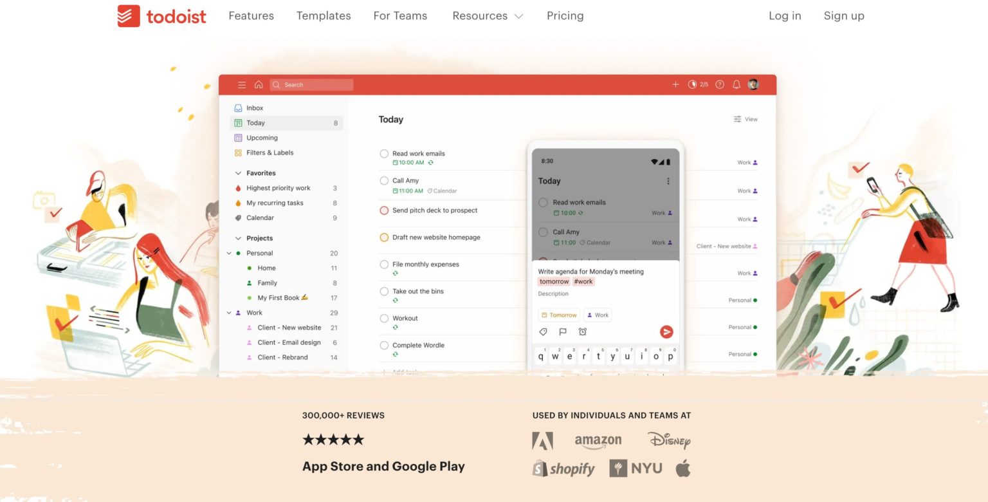
Task: Select the home icon in the app header
Action: [x=258, y=84]
